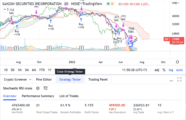The height and width of the screenshot is (120, 186).
Task: Click the timezone clock 11:50:28 (UTC+7)
Action: (136, 70)
